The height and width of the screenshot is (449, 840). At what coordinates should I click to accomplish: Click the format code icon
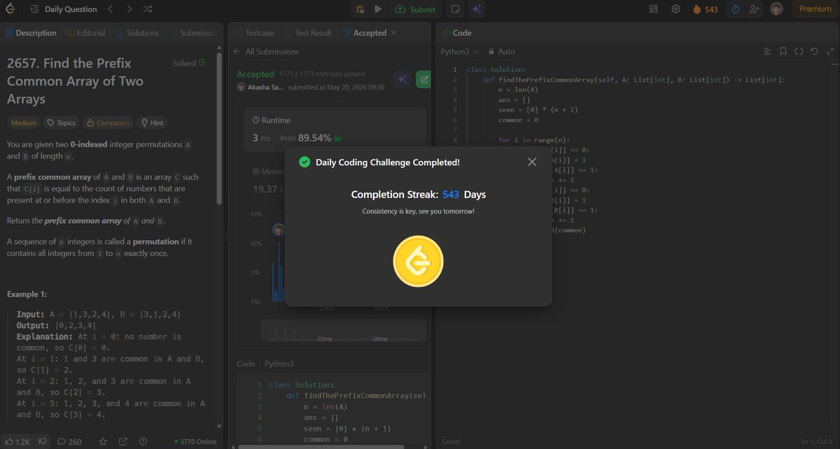click(x=767, y=52)
